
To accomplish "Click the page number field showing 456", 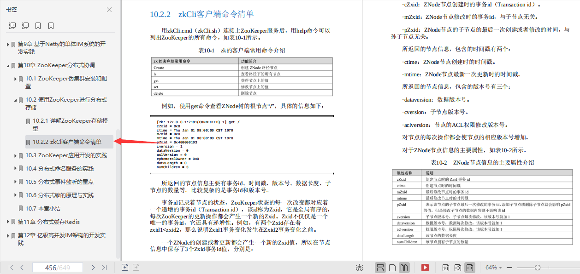I will click(x=58, y=267).
